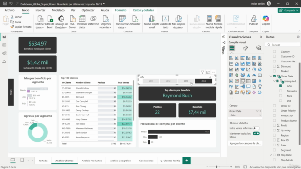
Task: Switch to the format visual paintbrush tab
Action: point(246,48)
